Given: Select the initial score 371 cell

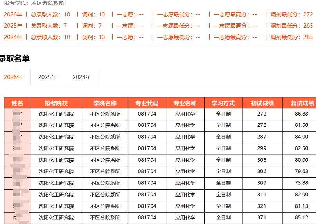Looking at the screenshot, I should tap(262, 218).
